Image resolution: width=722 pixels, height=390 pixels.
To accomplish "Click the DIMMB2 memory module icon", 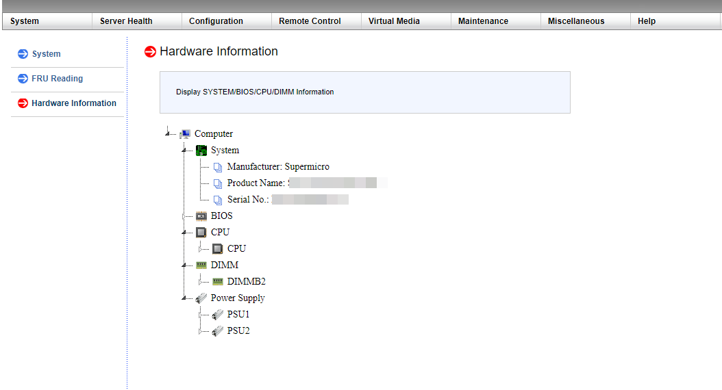I will tap(218, 282).
